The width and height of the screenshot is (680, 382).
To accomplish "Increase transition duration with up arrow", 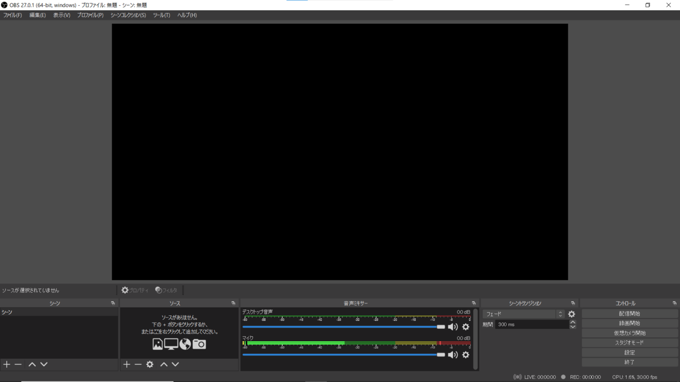I will (x=573, y=323).
